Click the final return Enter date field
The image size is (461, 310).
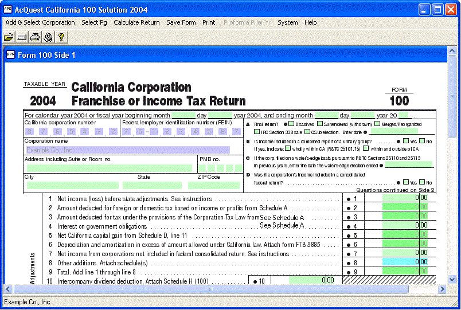coord(394,131)
